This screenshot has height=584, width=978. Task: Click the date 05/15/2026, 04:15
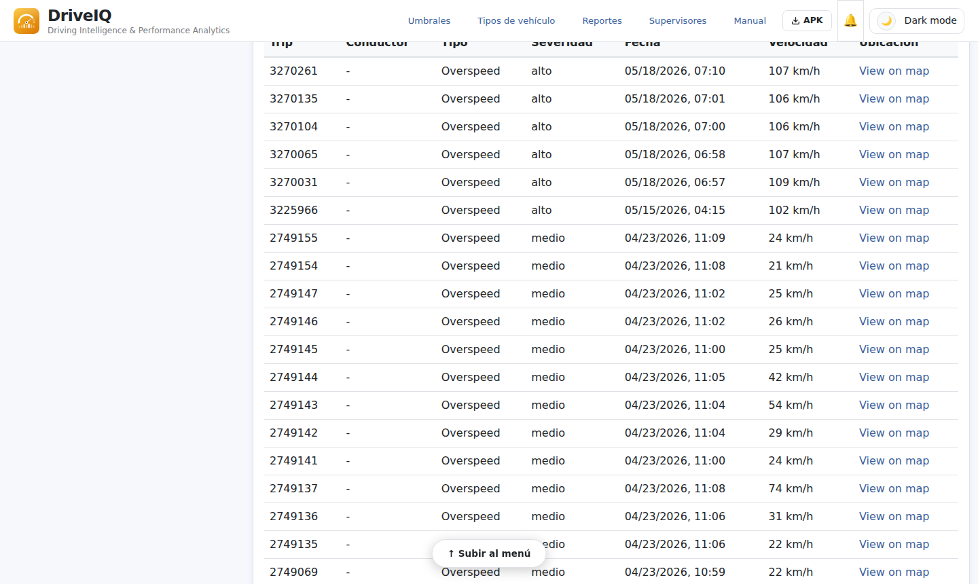(x=675, y=211)
